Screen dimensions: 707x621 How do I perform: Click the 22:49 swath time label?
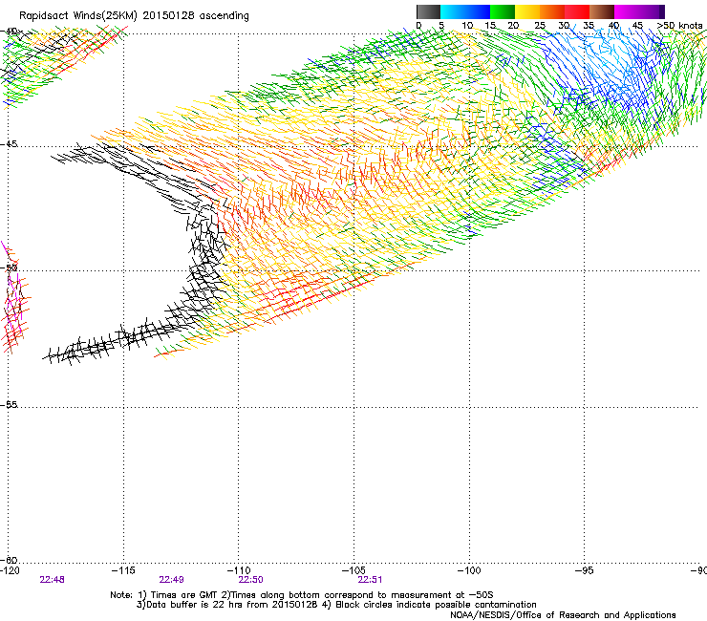pos(171,580)
